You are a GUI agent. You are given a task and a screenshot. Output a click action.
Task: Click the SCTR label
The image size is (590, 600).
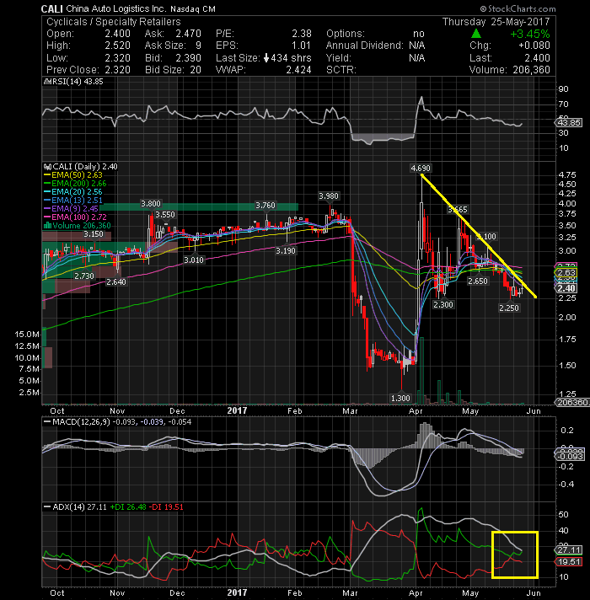point(341,70)
